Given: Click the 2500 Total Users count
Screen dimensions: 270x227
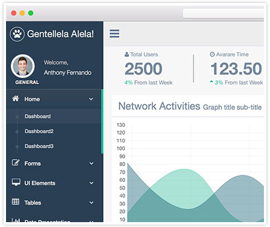Looking at the screenshot, I should (x=143, y=69).
